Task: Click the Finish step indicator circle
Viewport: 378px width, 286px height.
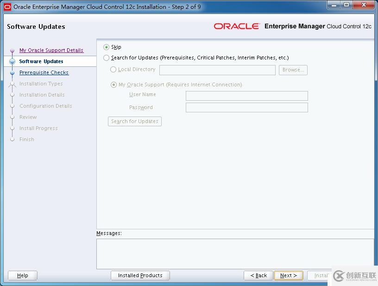Action: pyautogui.click(x=13, y=139)
